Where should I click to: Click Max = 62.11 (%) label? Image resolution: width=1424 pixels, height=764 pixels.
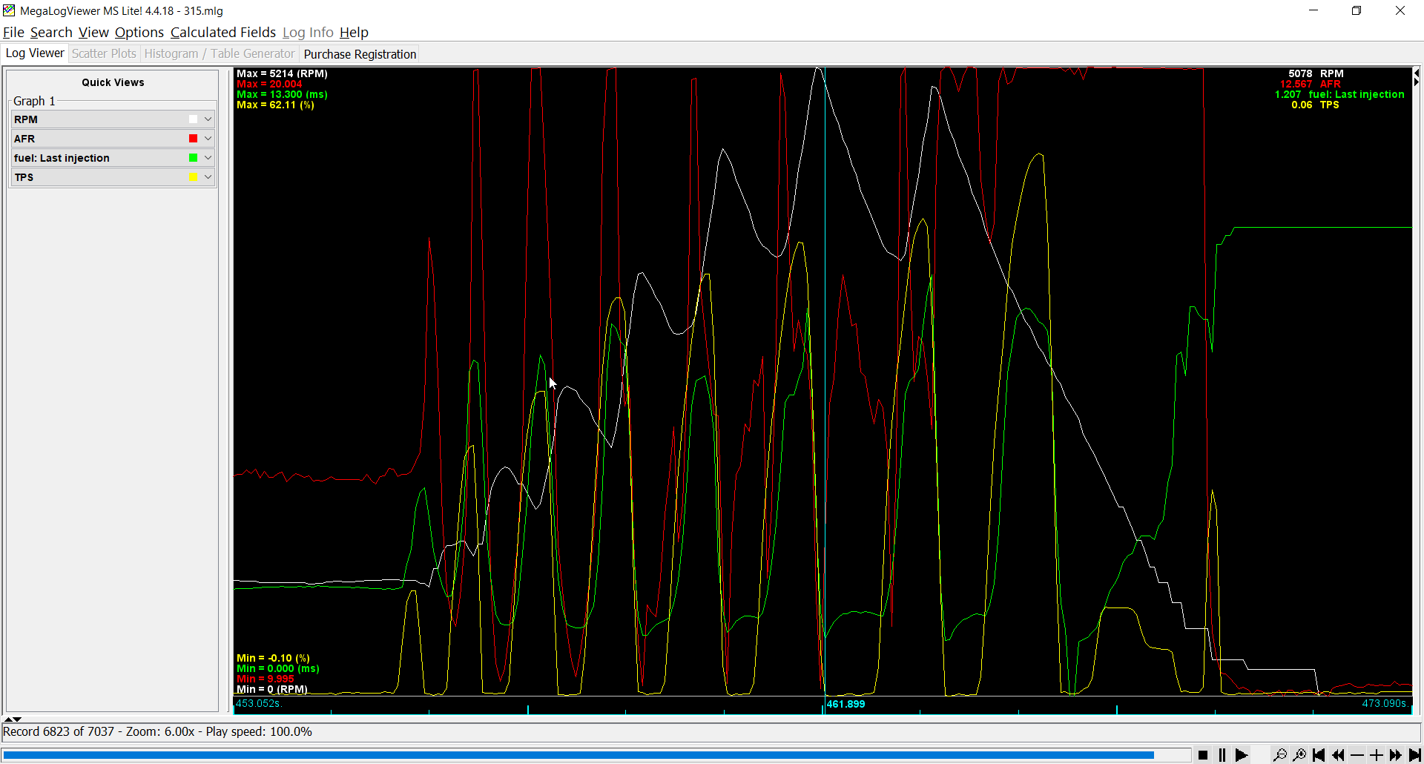point(275,105)
